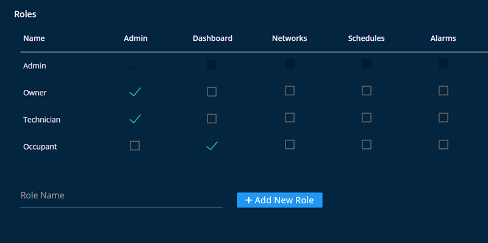The height and width of the screenshot is (243, 488).
Task: Check the Networks box for Technician
Action: tap(289, 117)
